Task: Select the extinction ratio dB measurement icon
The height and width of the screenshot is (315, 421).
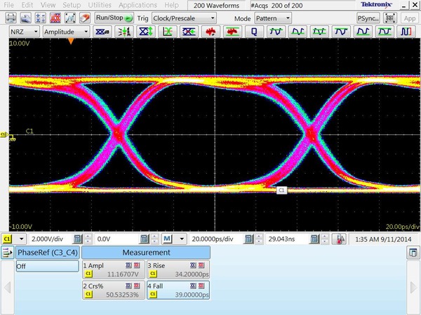Action: click(102, 31)
